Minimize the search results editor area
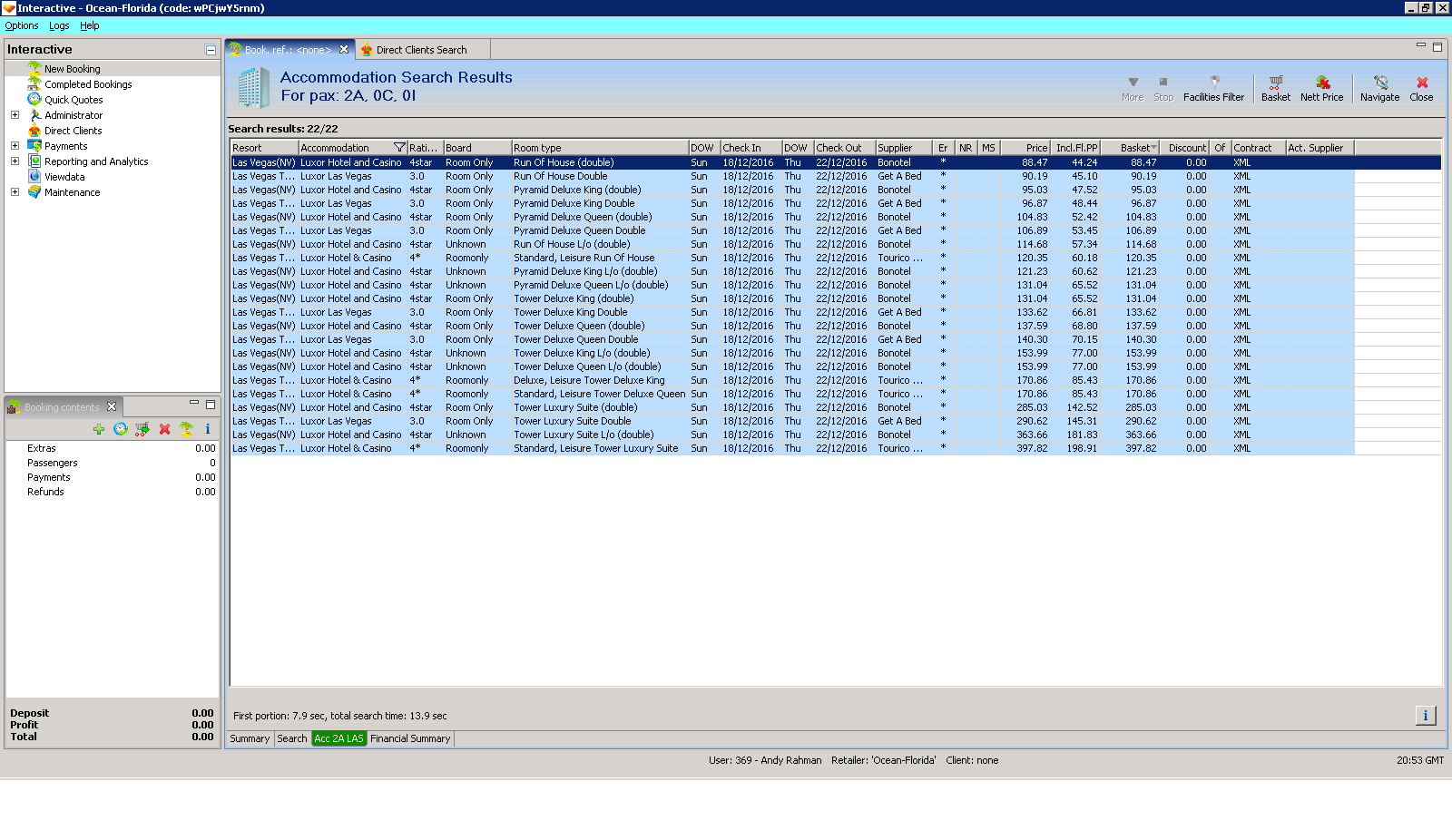The width and height of the screenshot is (1452, 840). (x=1421, y=45)
